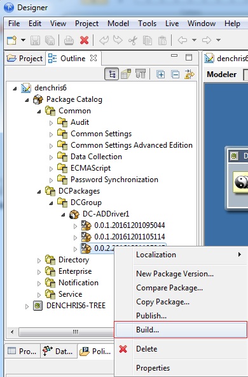Expand the Directory folder
The width and height of the screenshot is (248, 377).
(x=39, y=260)
